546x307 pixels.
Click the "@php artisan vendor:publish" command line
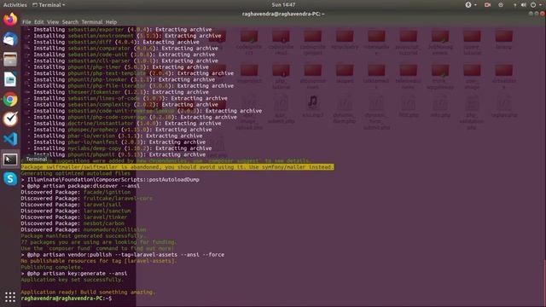(123, 254)
